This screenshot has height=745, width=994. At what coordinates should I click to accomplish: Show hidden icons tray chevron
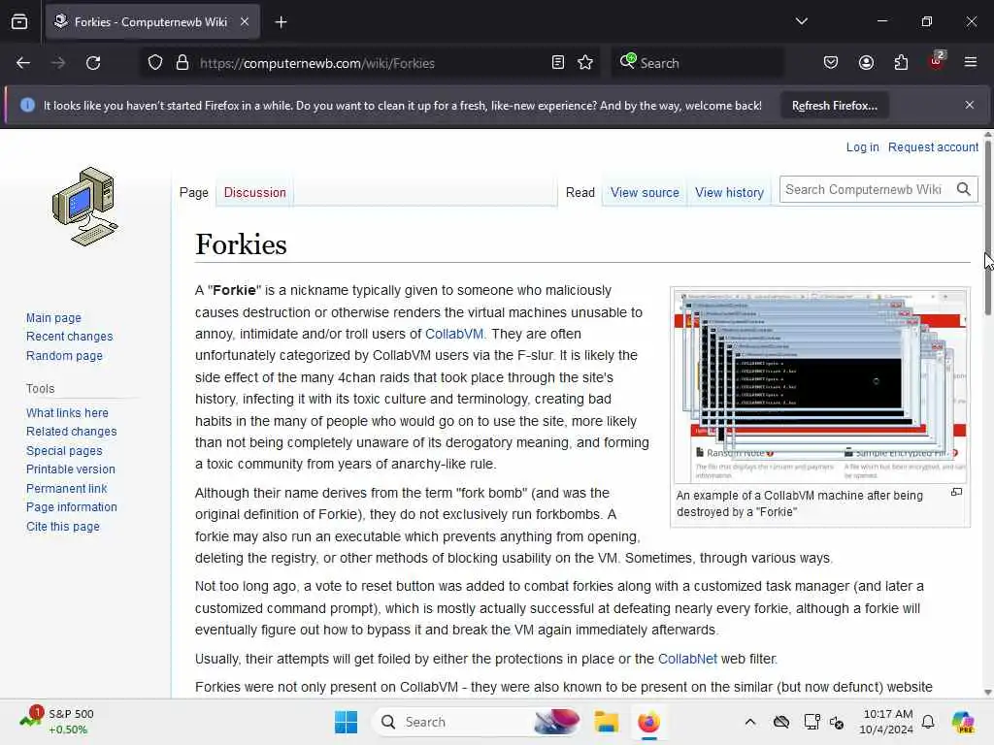click(750, 722)
